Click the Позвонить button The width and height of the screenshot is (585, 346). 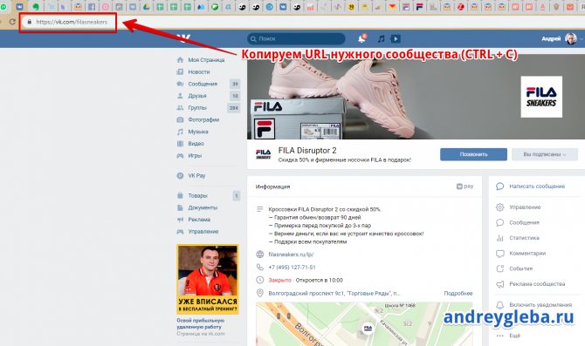pyautogui.click(x=473, y=154)
